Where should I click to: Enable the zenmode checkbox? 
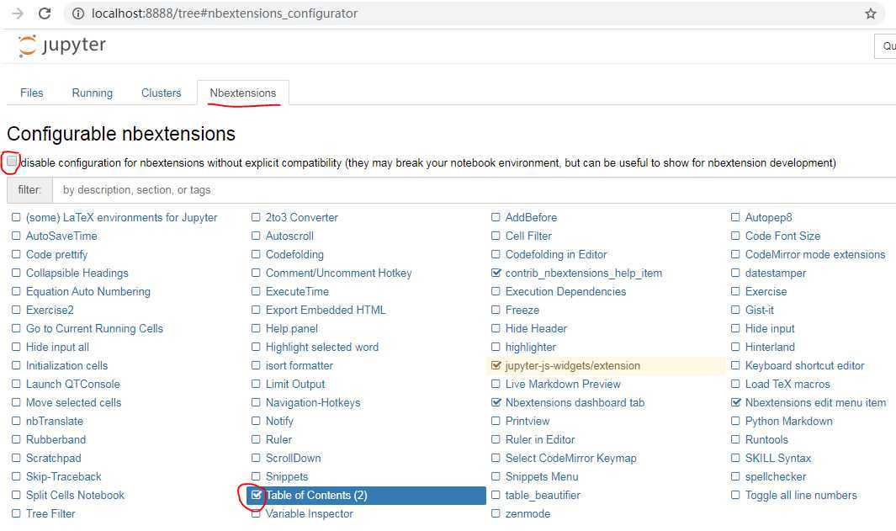(496, 513)
